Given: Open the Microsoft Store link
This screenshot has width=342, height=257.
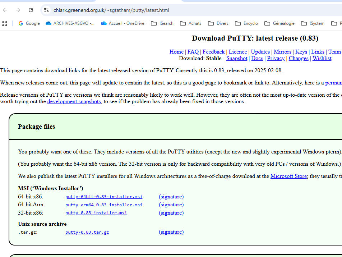Looking at the screenshot, I should 288,176.
